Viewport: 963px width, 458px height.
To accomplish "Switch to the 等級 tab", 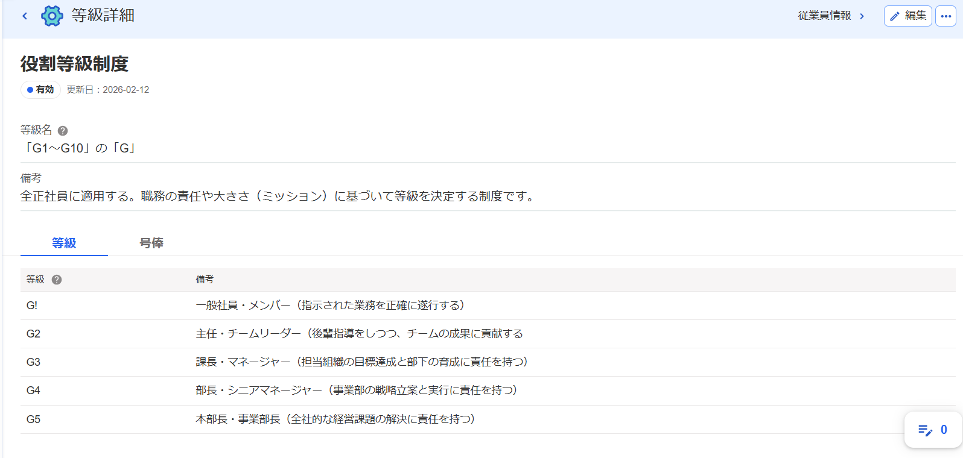I will coord(64,243).
